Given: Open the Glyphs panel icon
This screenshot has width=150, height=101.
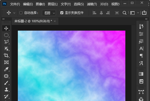Looking at the screenshot, I should (x=141, y=63).
